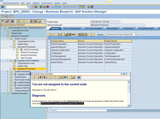Screen dimensions: 160x119
Task: Click the Display/Change pencil icon
Action: 2,17
